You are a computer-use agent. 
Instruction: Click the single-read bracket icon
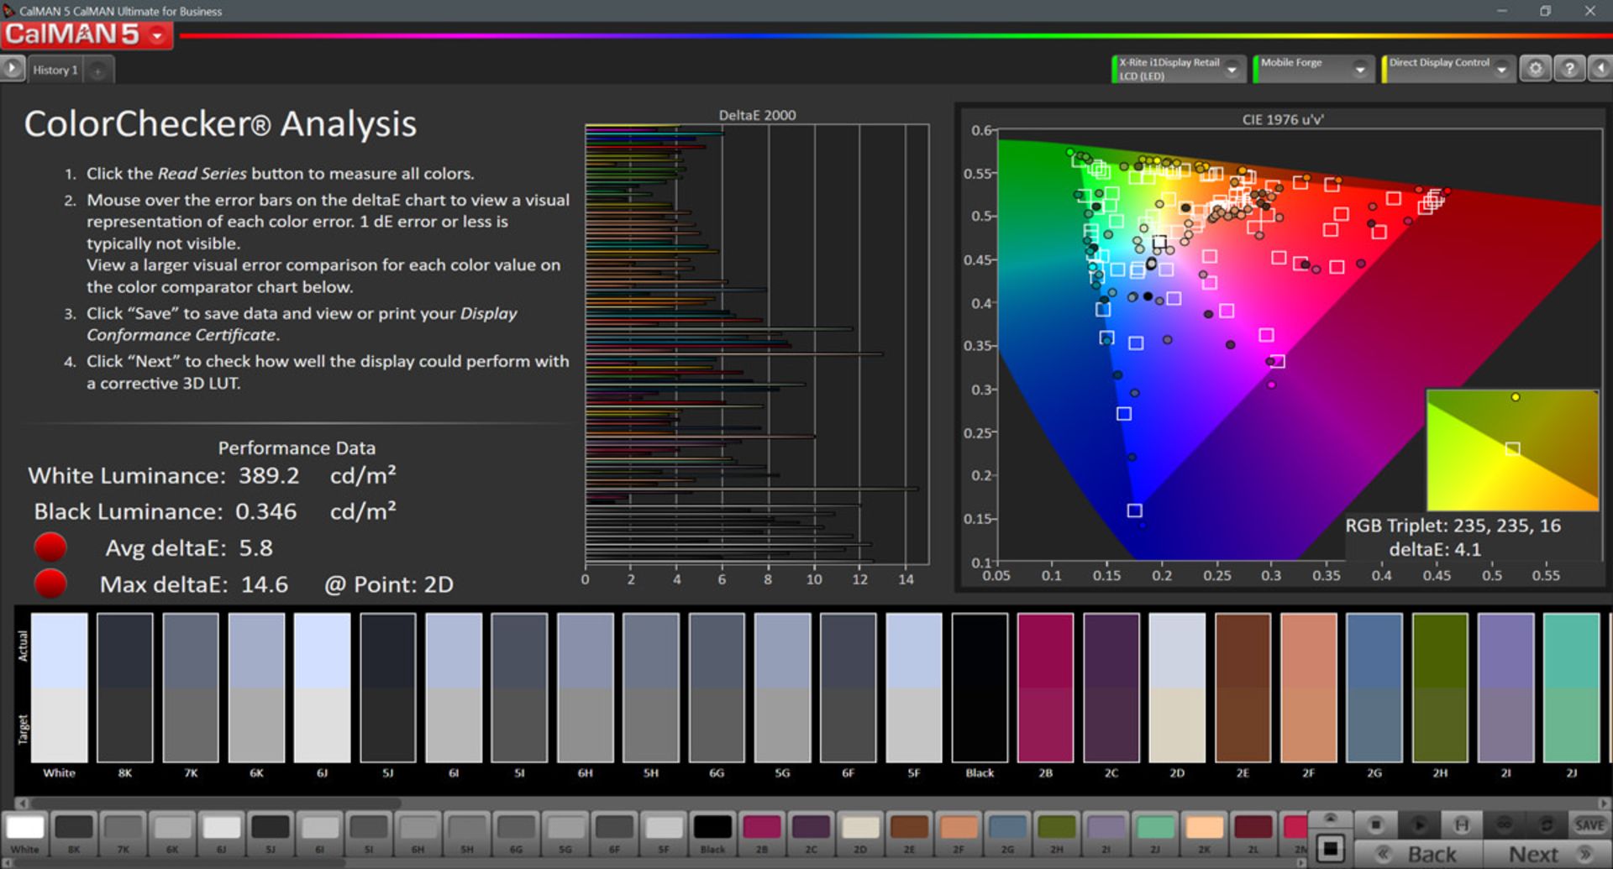[1461, 825]
